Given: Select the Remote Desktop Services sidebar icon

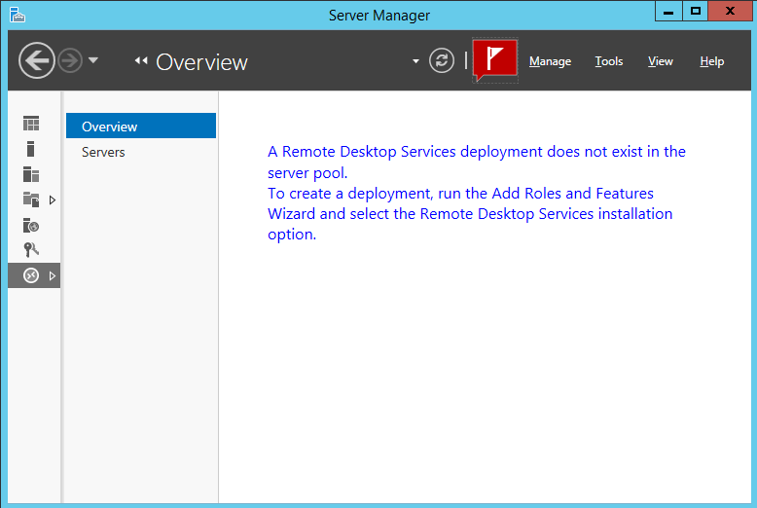Looking at the screenshot, I should click(x=31, y=275).
